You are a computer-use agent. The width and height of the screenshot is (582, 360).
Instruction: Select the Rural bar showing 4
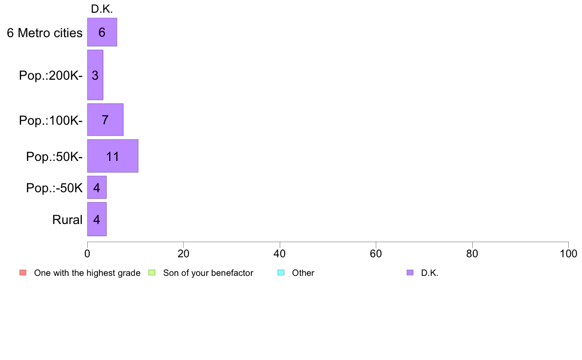pyautogui.click(x=97, y=219)
